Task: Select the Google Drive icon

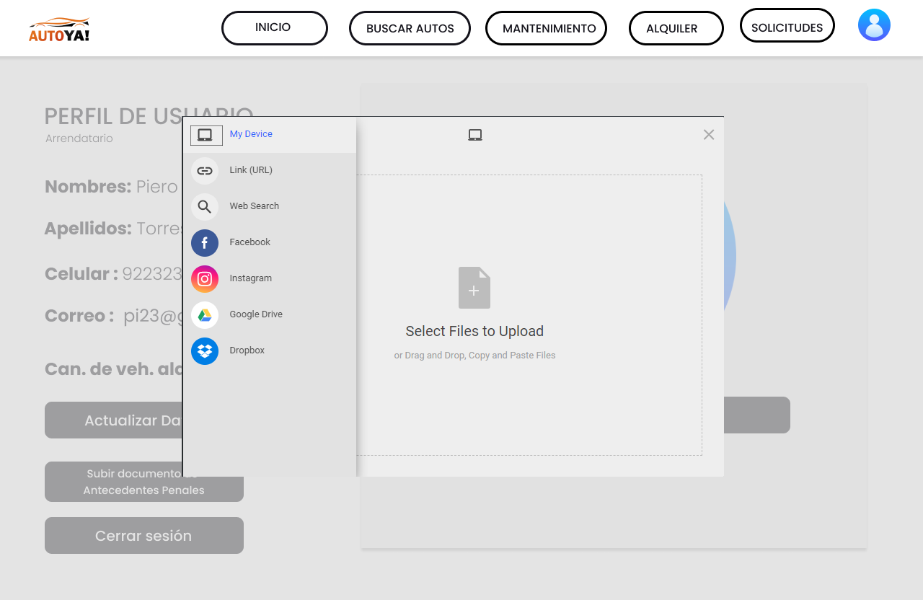Action: tap(205, 315)
